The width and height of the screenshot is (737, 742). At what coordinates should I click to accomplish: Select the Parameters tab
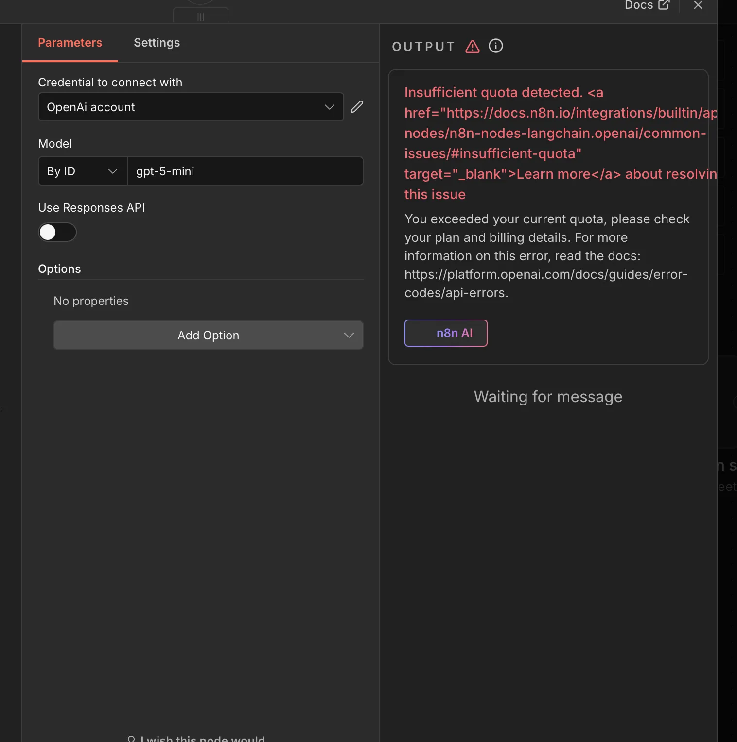tap(70, 43)
